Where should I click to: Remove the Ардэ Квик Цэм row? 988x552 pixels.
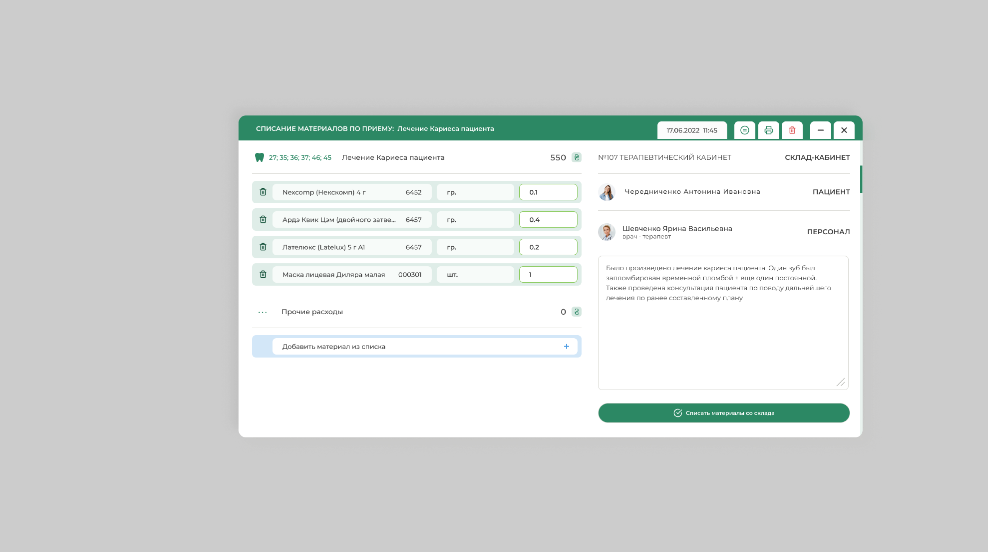(x=263, y=220)
